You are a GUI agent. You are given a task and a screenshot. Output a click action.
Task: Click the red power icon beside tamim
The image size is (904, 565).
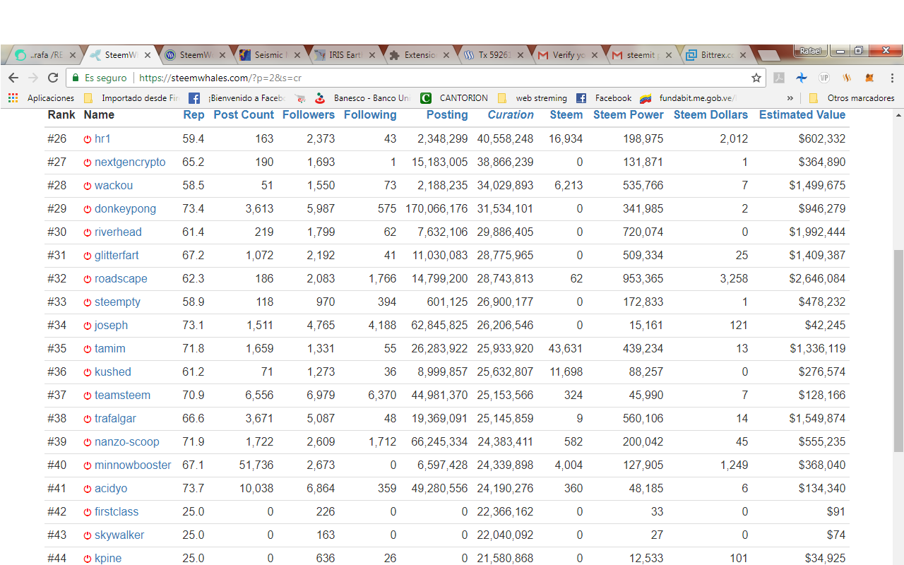point(88,350)
